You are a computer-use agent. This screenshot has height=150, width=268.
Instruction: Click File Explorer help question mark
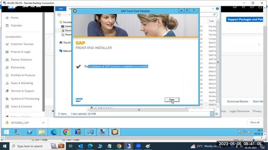click(x=217, y=9)
